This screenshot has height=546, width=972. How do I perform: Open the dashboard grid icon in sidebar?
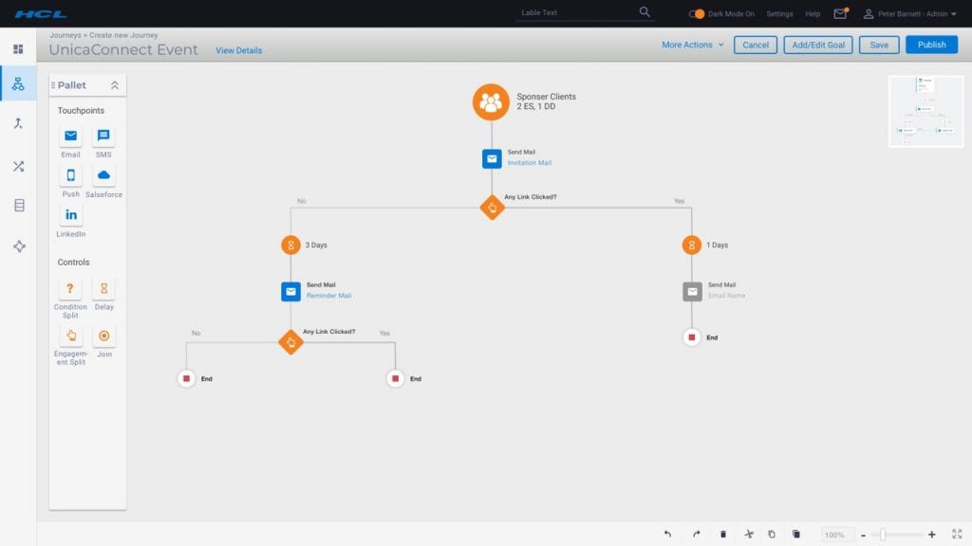(x=18, y=49)
